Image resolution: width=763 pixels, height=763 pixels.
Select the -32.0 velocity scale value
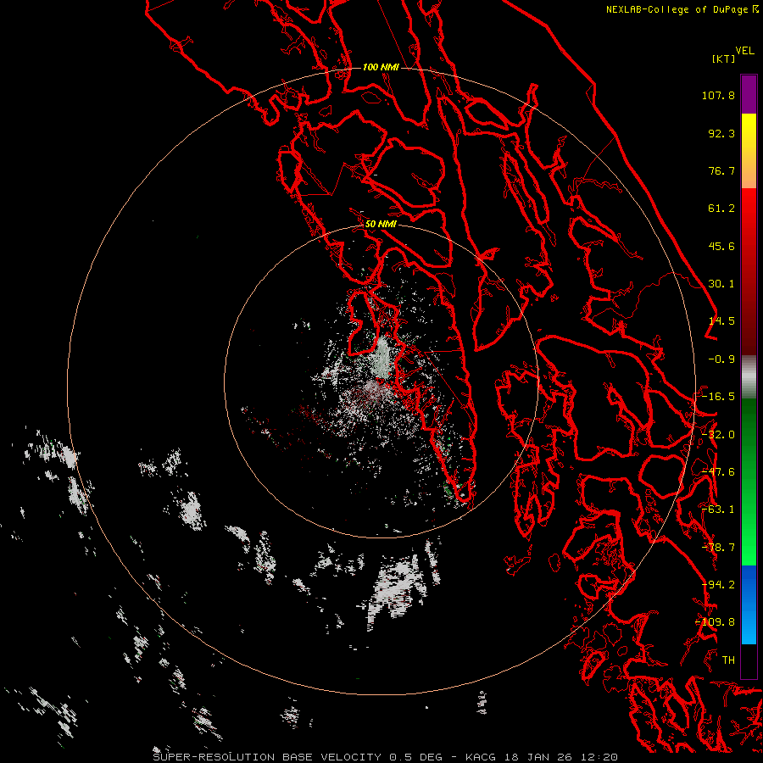pos(718,435)
